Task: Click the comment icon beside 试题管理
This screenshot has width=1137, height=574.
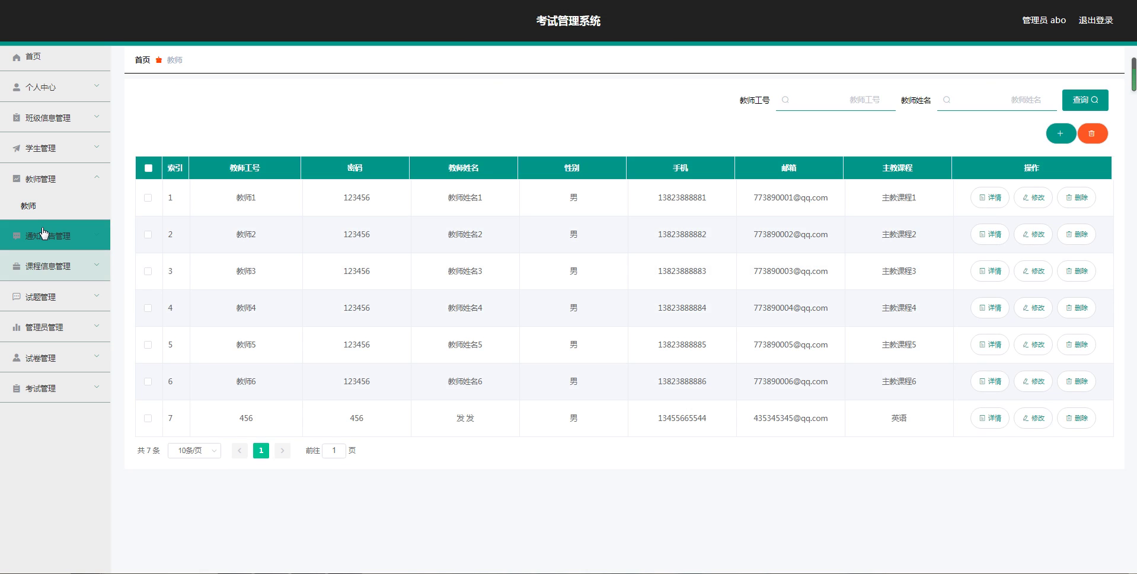Action: [x=17, y=297]
